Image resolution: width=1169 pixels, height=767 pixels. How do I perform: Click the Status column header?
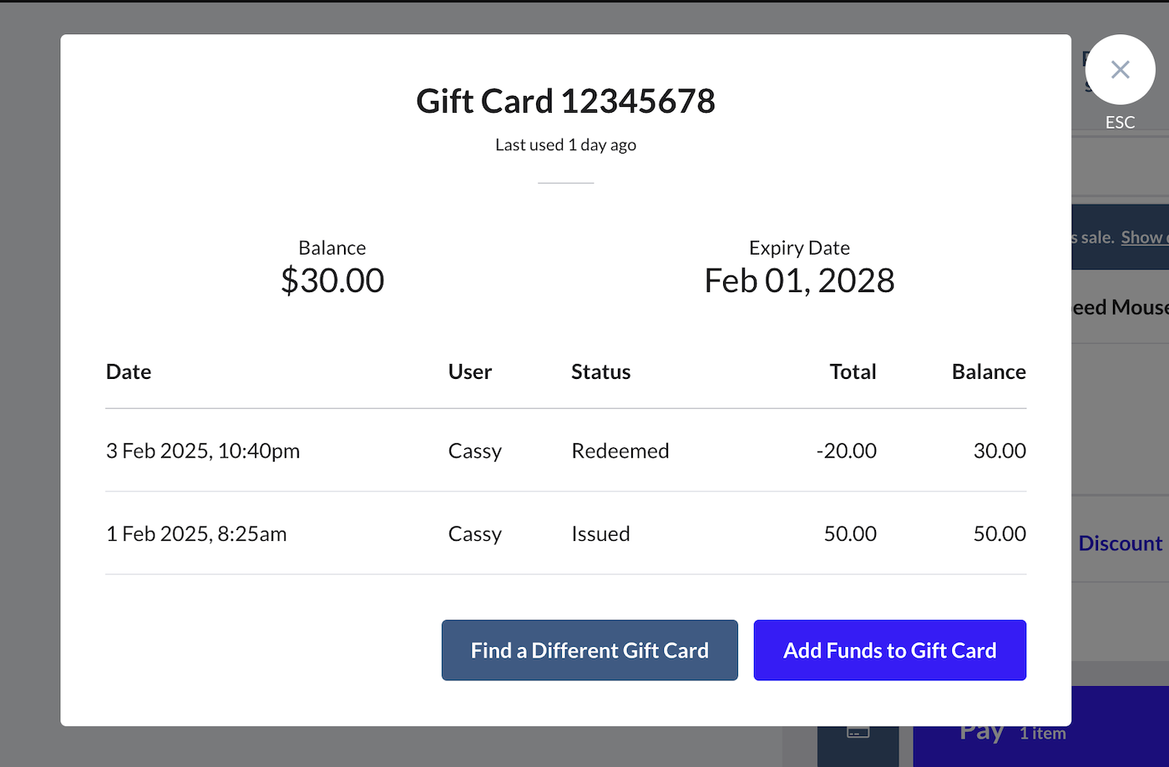tap(600, 371)
